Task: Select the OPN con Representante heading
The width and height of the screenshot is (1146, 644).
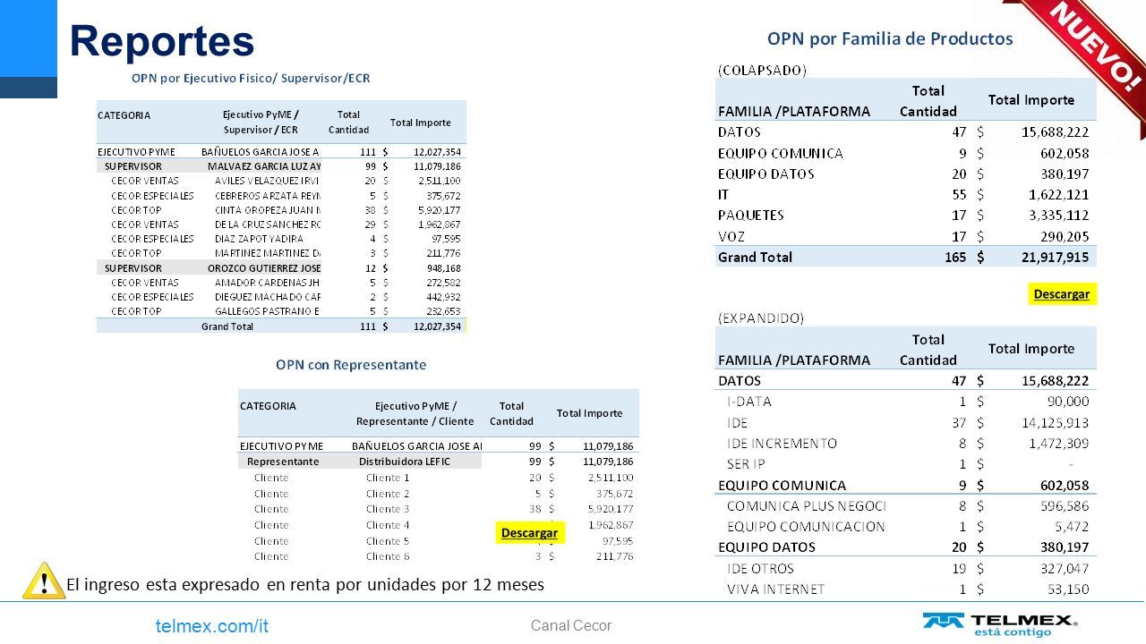Action: point(351,365)
